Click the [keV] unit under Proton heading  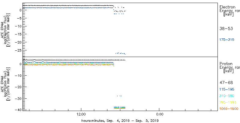[228, 71]
